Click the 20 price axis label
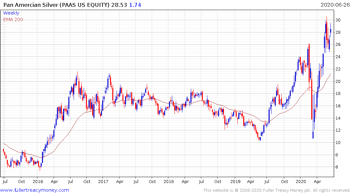Screen dimensions: 350x195 (338, 81)
